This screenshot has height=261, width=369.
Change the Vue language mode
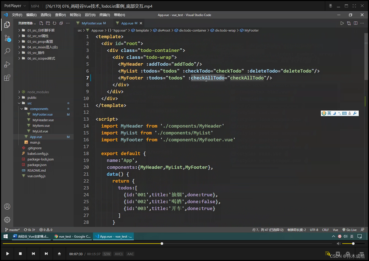click(335, 230)
